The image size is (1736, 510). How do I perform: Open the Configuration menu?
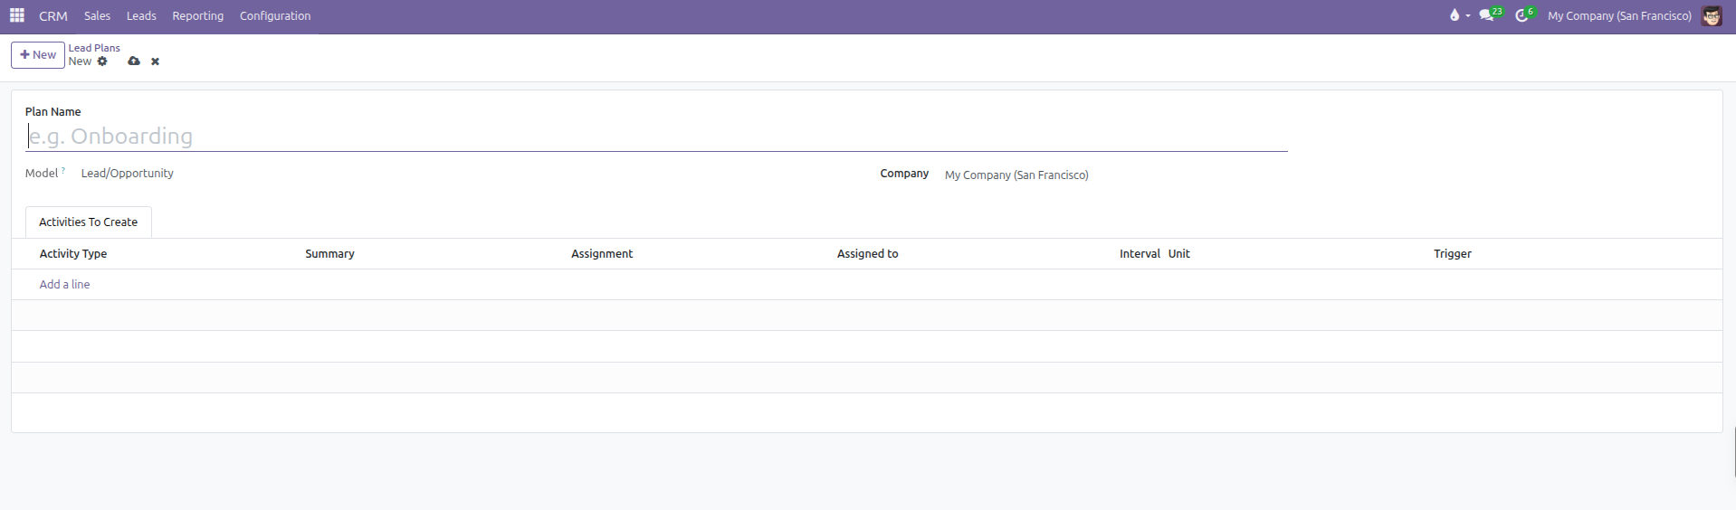tap(275, 16)
